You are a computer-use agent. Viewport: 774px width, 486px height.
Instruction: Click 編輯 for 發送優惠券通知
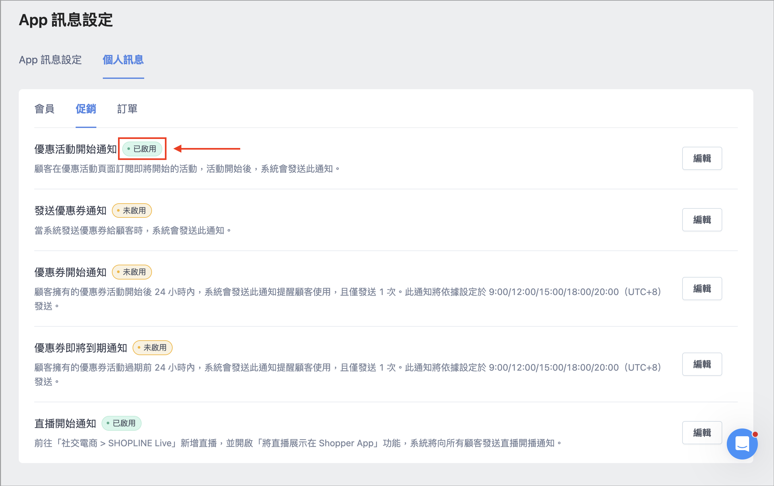(702, 220)
